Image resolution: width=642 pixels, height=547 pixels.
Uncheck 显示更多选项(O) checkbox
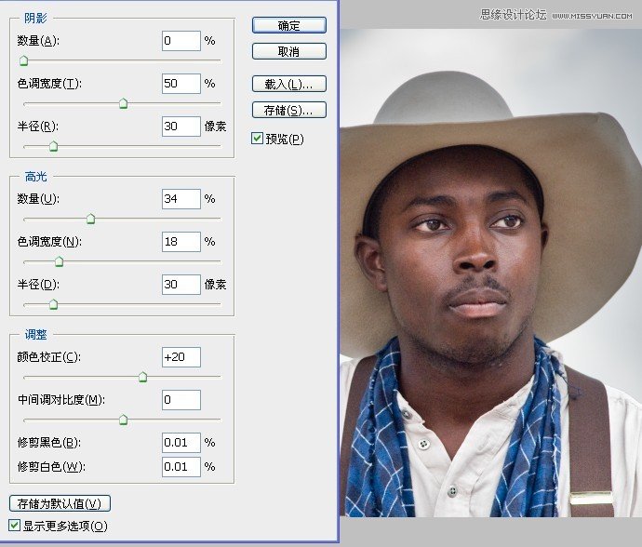point(14,526)
